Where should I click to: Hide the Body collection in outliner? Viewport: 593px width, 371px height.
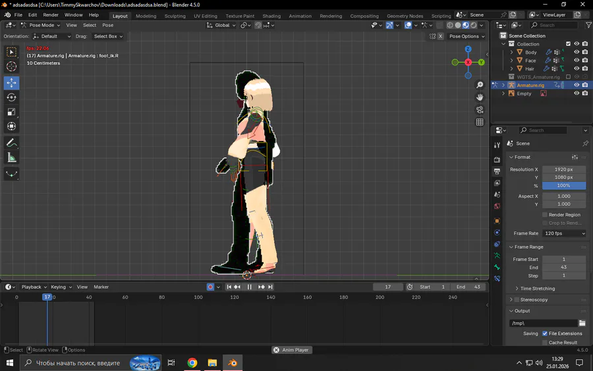point(577,52)
